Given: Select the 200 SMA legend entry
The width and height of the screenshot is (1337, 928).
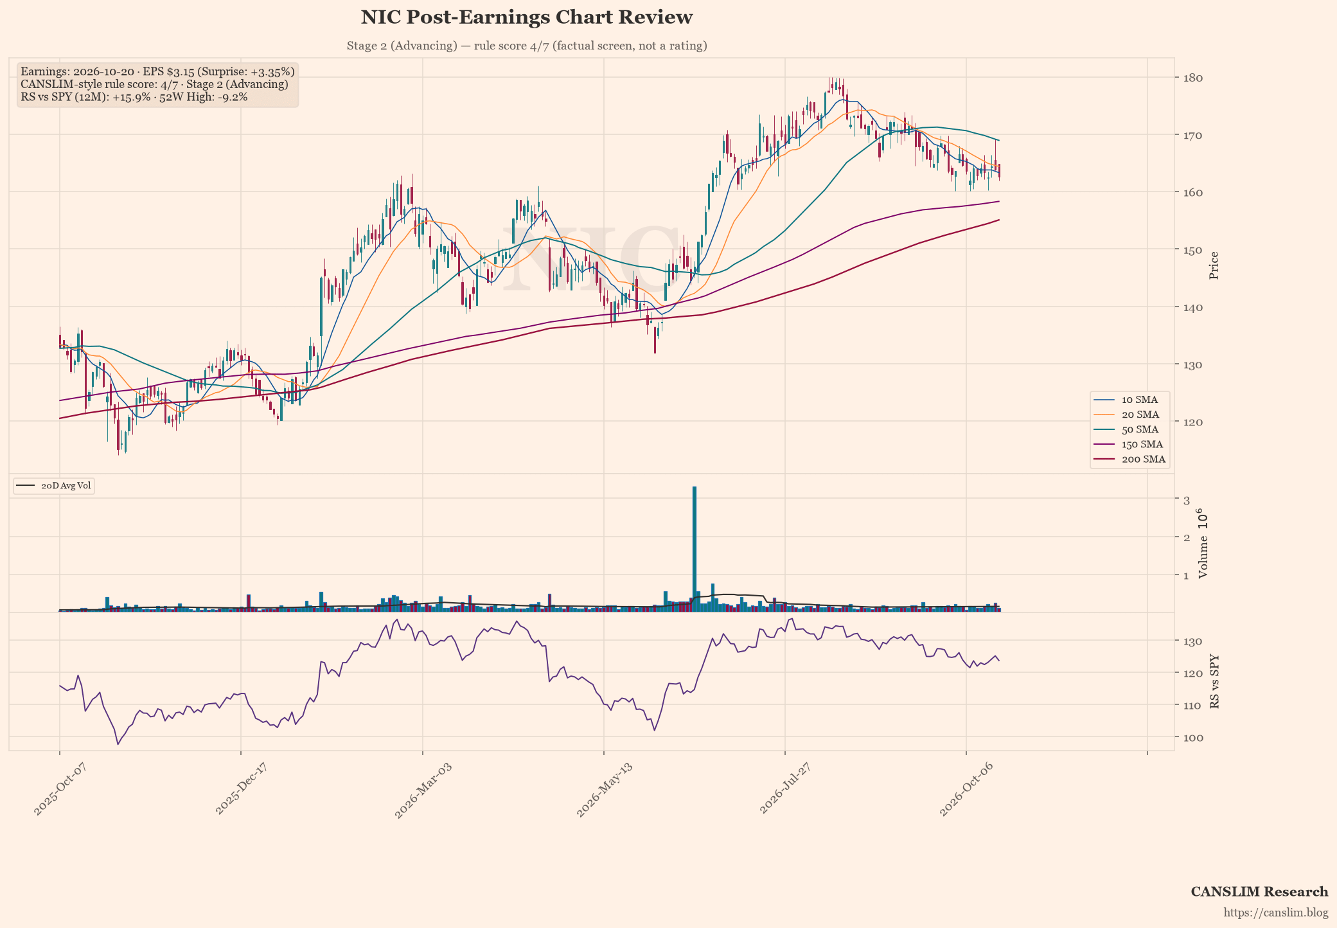Looking at the screenshot, I should point(1129,460).
